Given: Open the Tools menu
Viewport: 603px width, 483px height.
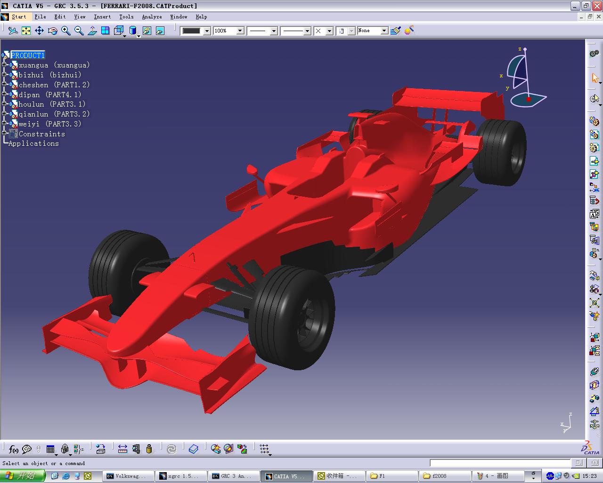Looking at the screenshot, I should pyautogui.click(x=126, y=17).
